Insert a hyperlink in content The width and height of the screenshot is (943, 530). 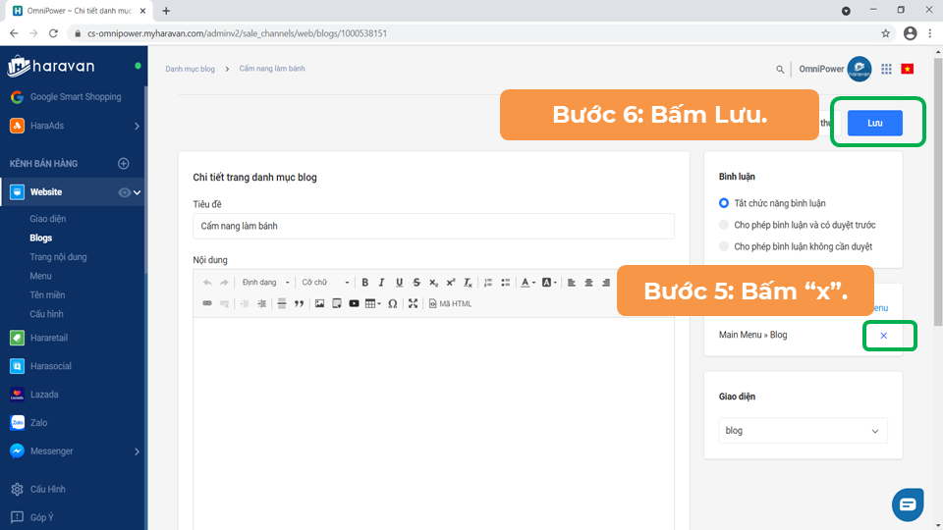click(x=207, y=303)
